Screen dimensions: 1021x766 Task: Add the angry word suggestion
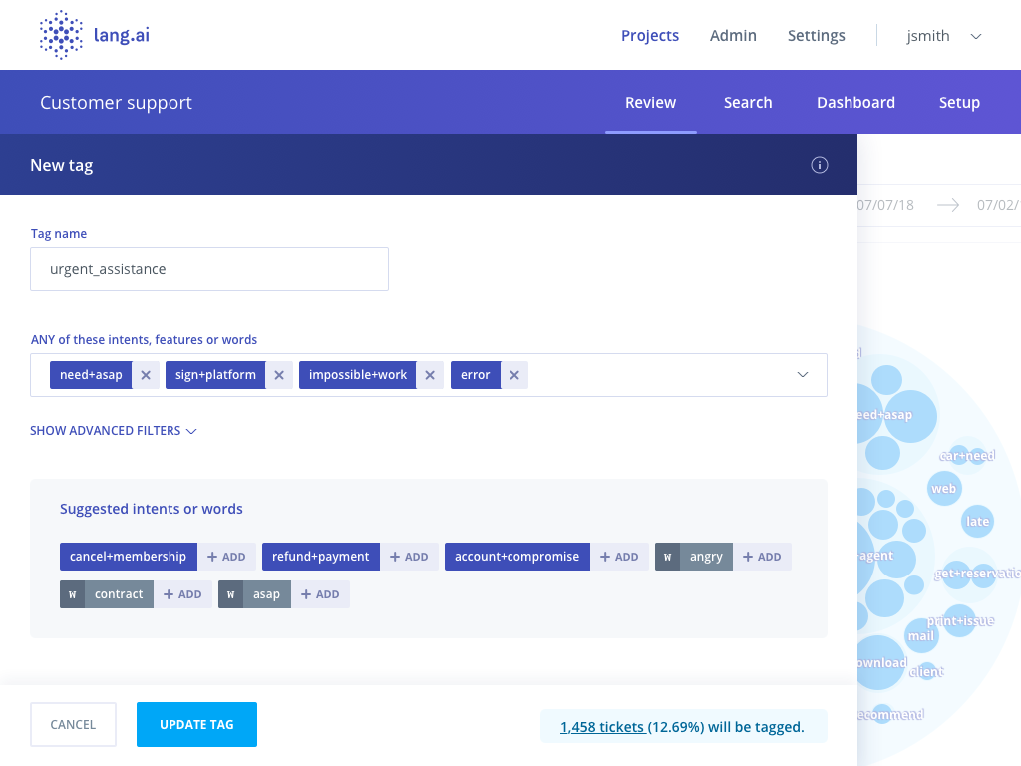point(763,557)
